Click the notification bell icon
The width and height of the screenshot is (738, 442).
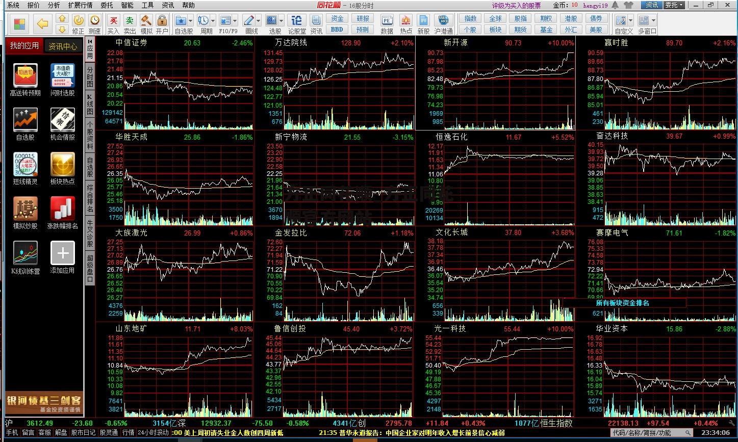(616, 5)
